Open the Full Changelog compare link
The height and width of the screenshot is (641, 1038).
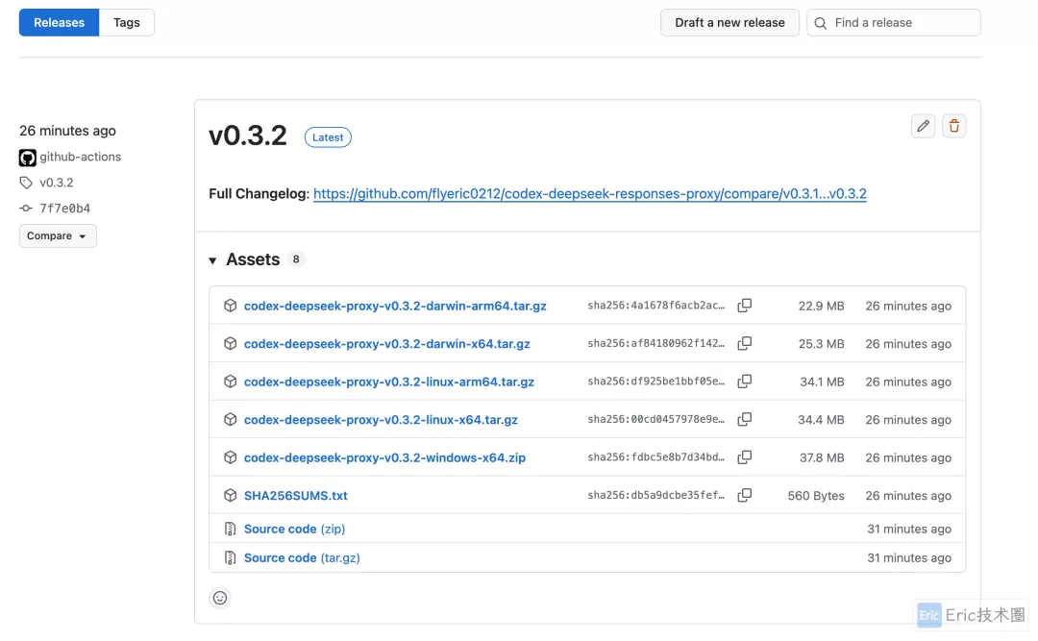pos(590,193)
